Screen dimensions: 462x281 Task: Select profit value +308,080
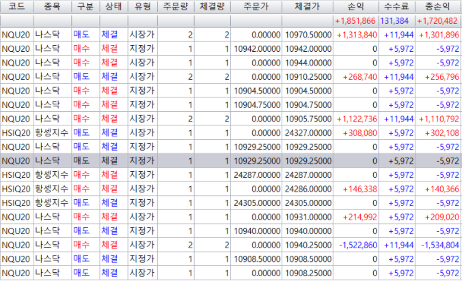click(x=359, y=133)
